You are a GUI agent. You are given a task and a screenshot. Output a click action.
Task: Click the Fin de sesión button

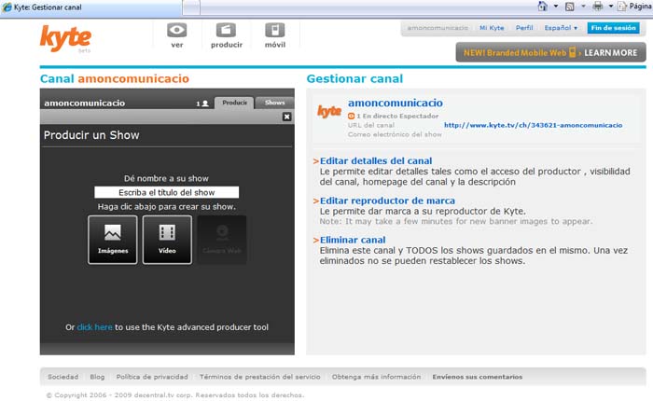coord(613,28)
